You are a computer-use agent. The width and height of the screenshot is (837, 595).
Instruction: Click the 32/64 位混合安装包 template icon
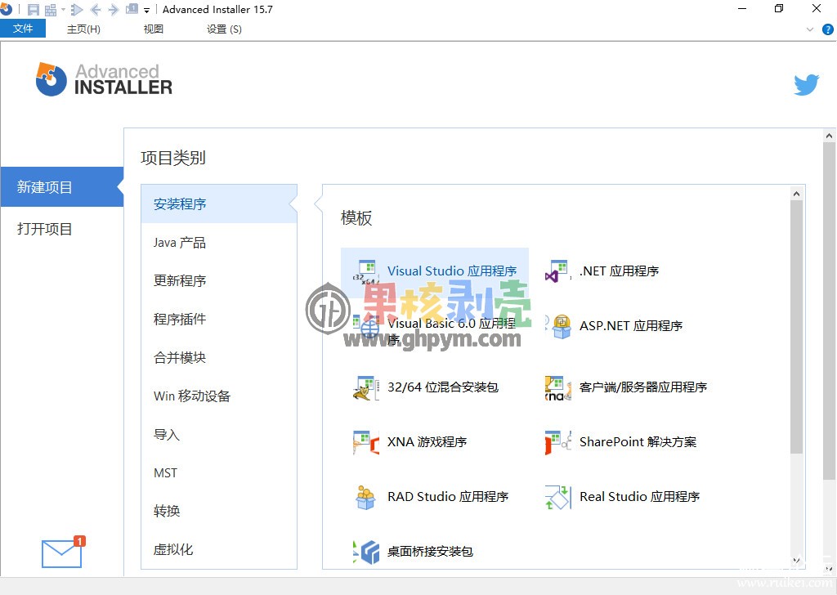point(366,387)
